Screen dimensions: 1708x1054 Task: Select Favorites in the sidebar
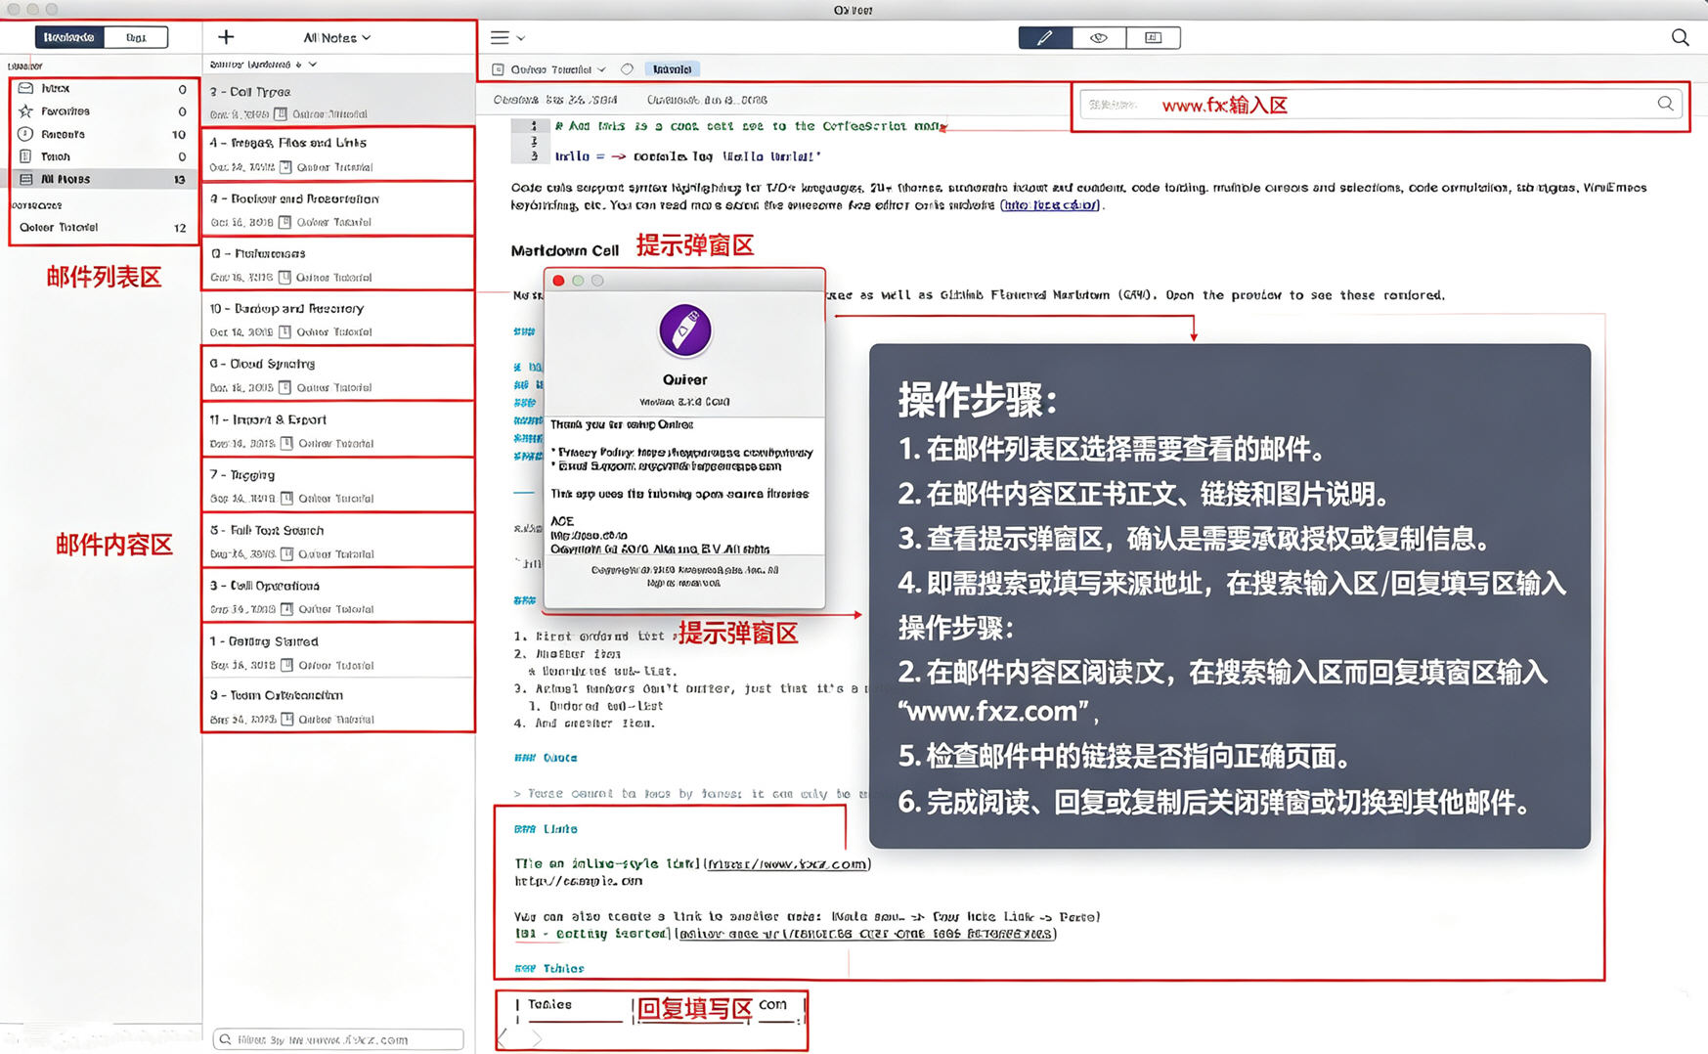pyautogui.click(x=102, y=110)
